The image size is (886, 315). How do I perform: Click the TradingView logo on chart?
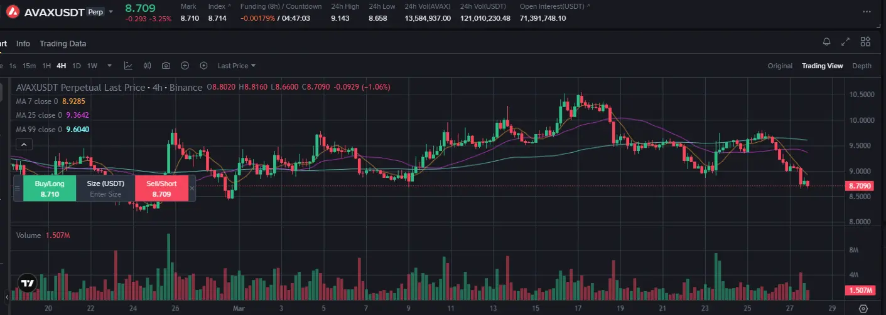click(27, 283)
